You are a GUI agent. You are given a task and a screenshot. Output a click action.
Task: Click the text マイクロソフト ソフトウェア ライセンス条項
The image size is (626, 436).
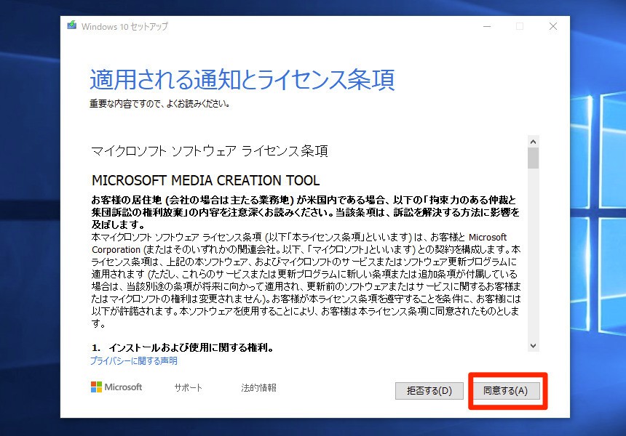pos(210,151)
